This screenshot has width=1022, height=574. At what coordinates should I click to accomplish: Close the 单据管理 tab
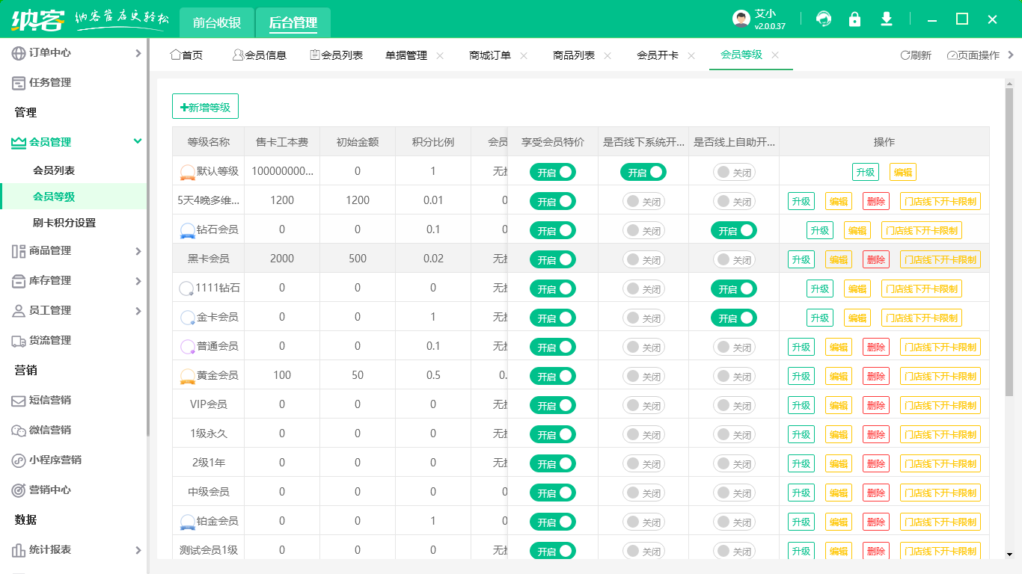pos(439,55)
